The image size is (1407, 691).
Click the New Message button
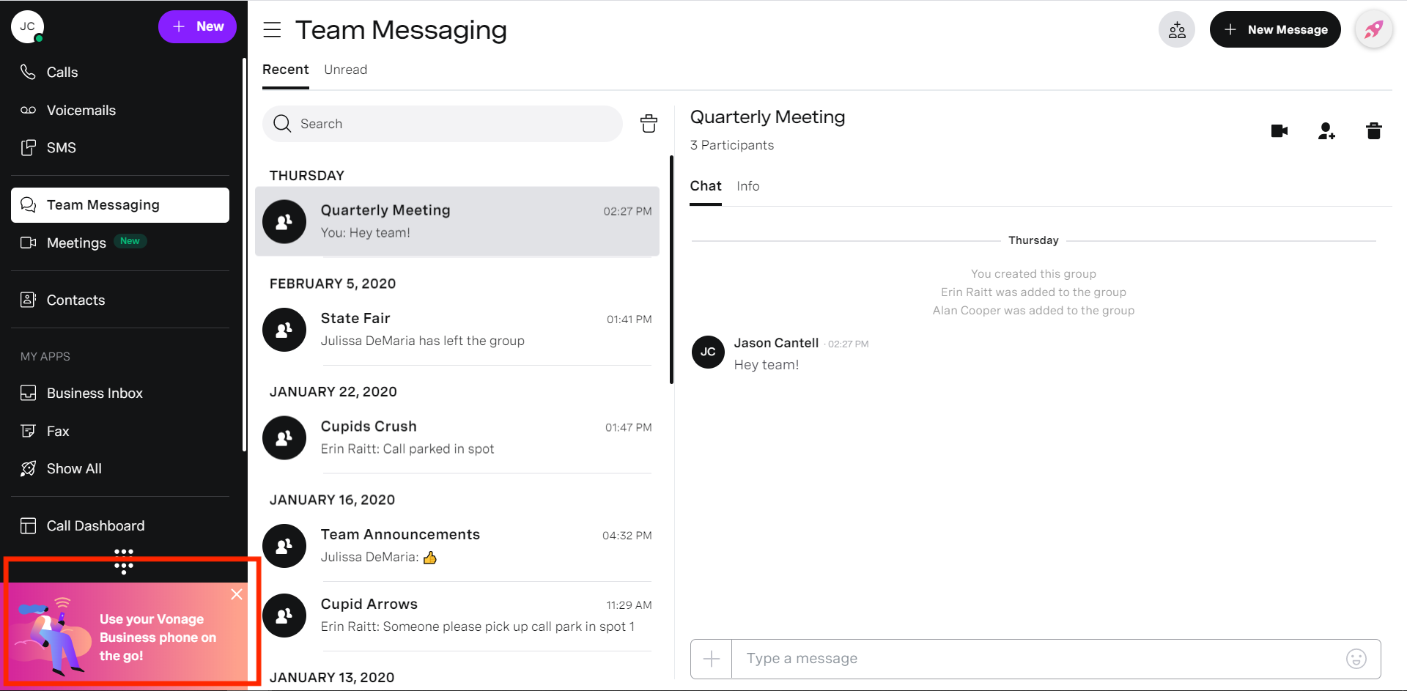(x=1274, y=30)
